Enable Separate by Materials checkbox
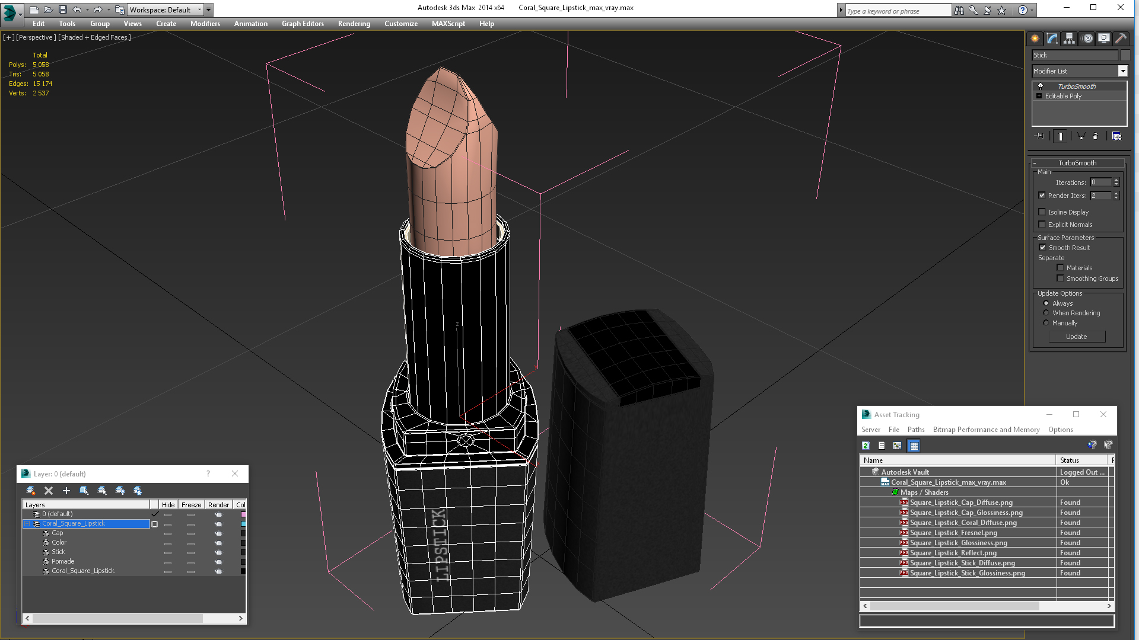The image size is (1139, 640). tap(1060, 268)
